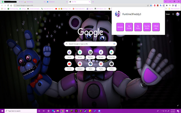Open the Log Out bookmark

(x=90, y=9)
